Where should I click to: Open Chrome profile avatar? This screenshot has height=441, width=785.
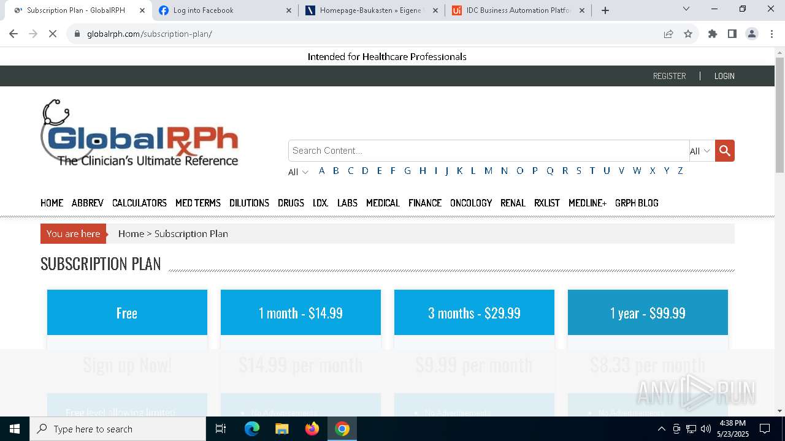click(752, 34)
